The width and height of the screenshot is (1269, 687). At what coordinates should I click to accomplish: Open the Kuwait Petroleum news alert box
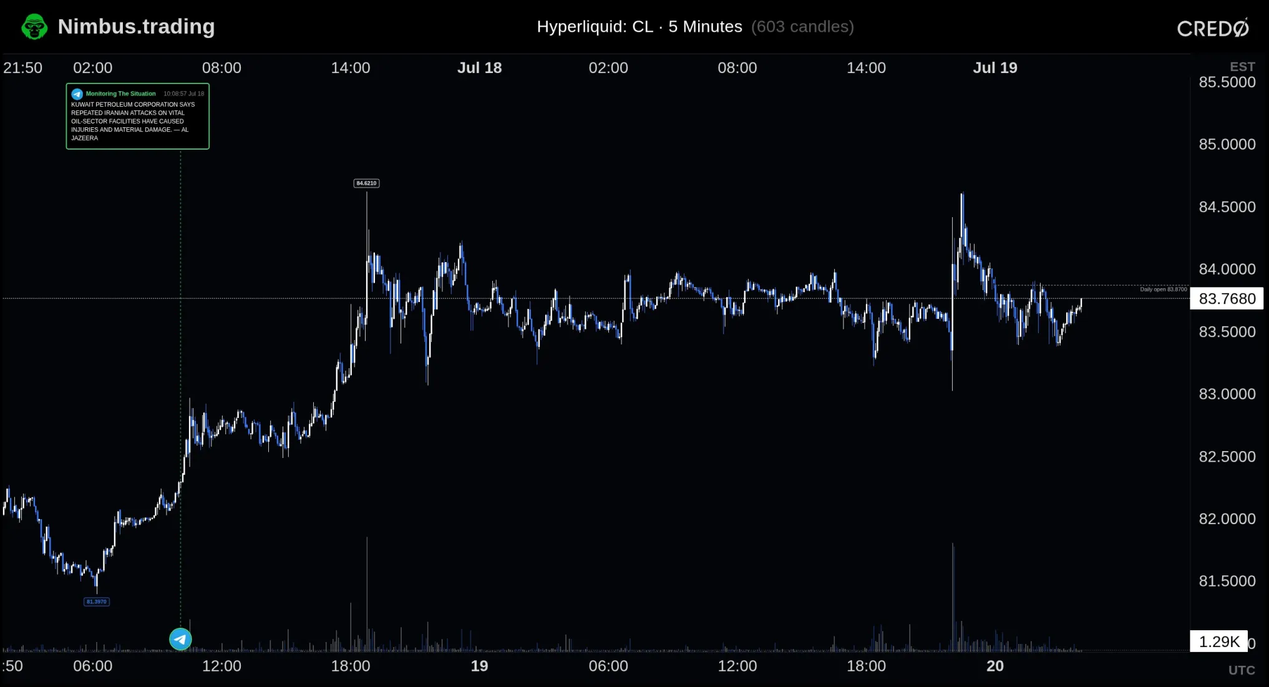[138, 116]
